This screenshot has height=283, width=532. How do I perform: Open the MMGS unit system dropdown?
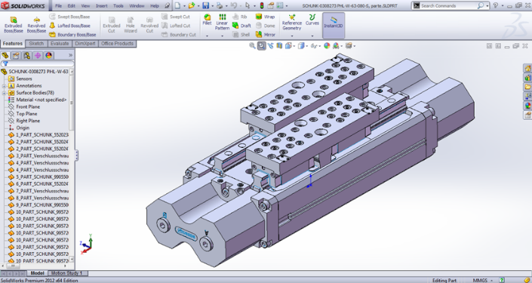491,281
